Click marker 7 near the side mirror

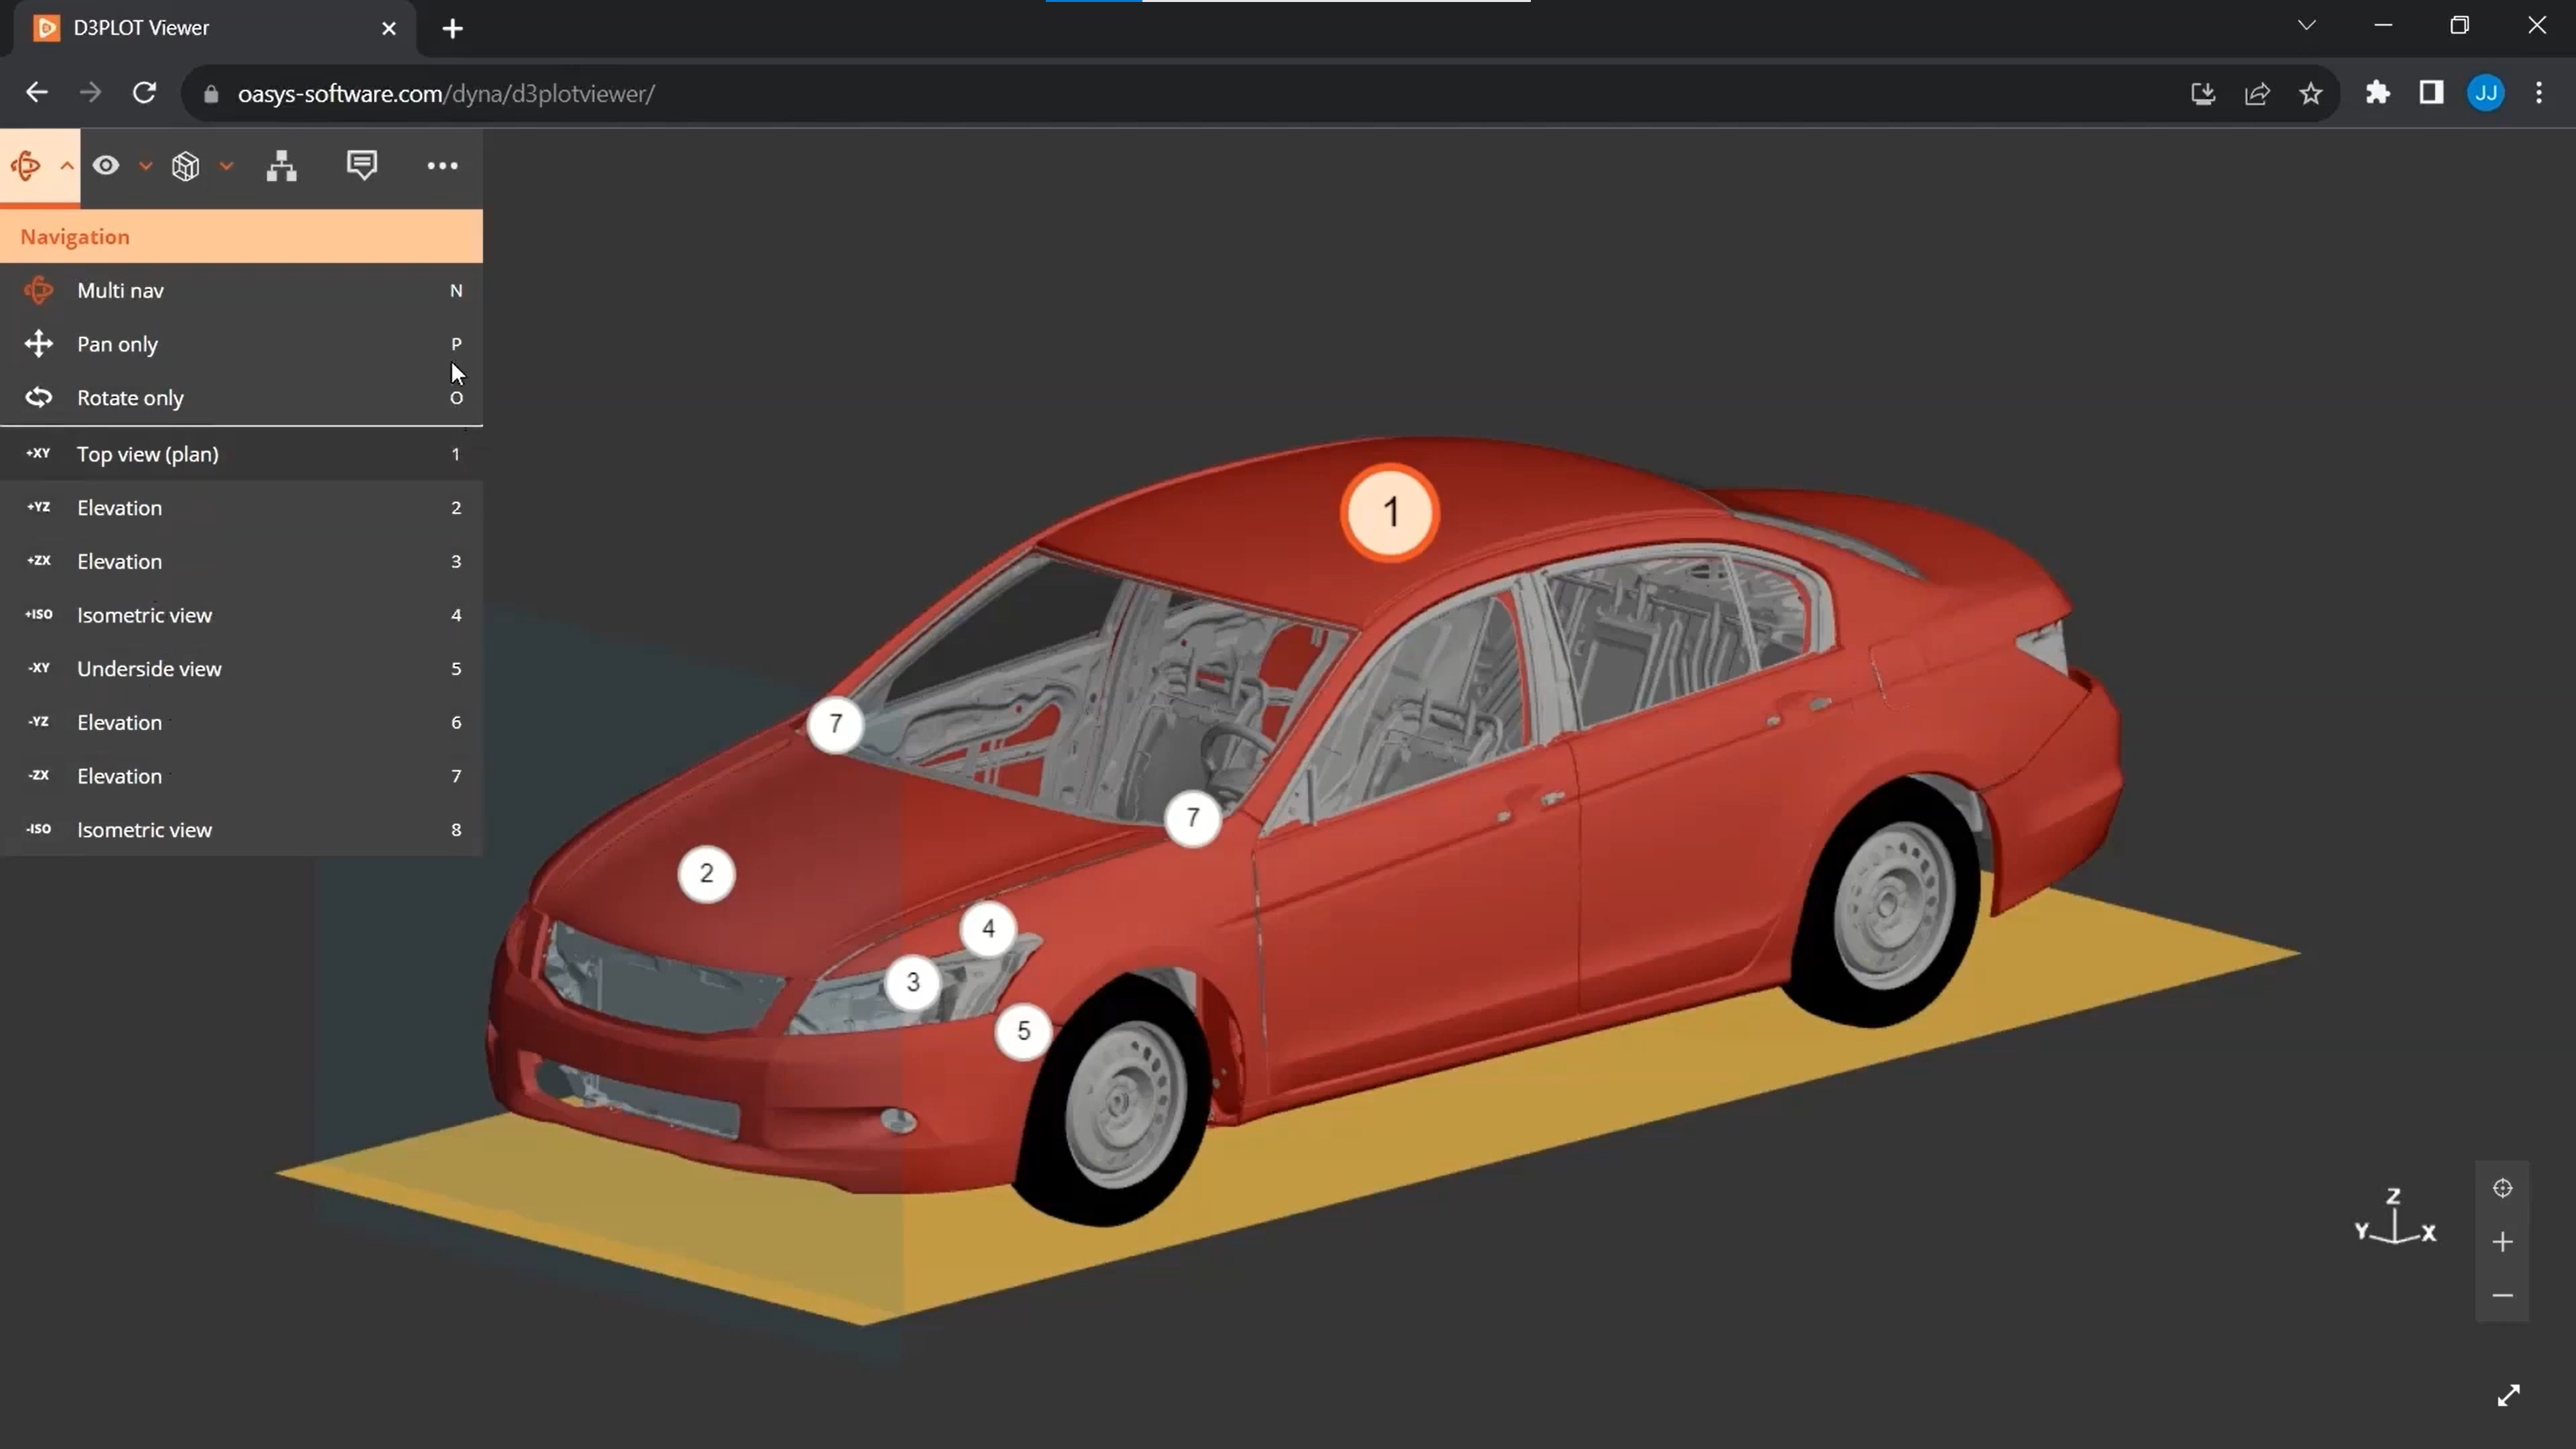coord(1193,818)
